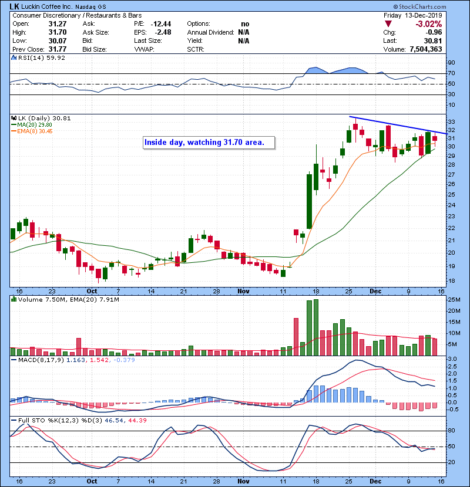Screen dimensions: 470x487
Task: Click the MA(20) 29.80 legend text
Action: point(35,125)
